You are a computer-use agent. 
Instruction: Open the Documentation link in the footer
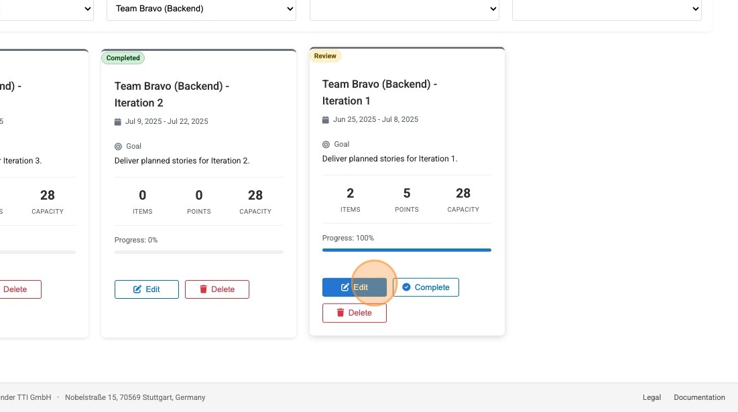700,397
